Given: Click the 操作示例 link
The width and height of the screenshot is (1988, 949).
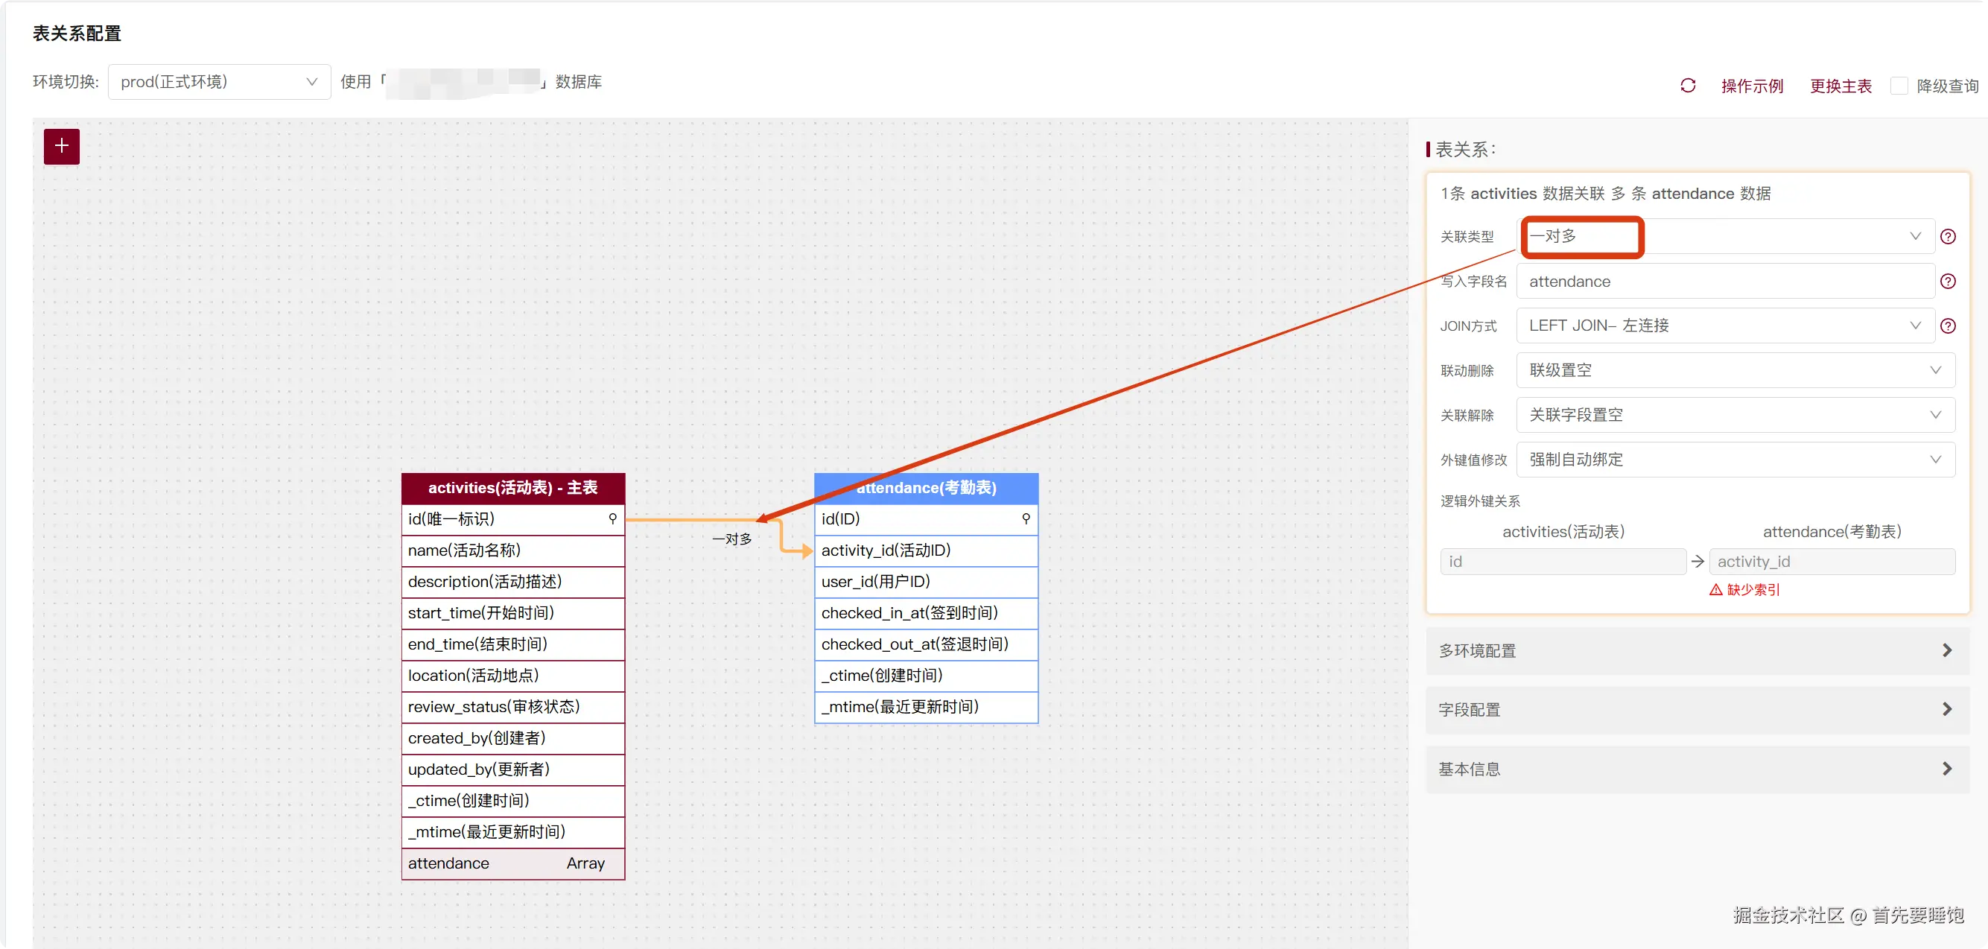Looking at the screenshot, I should point(1752,86).
